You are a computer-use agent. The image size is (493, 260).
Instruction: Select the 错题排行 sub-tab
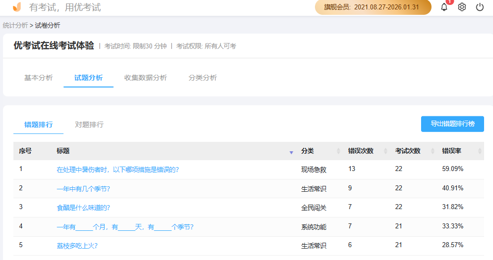tap(39, 125)
